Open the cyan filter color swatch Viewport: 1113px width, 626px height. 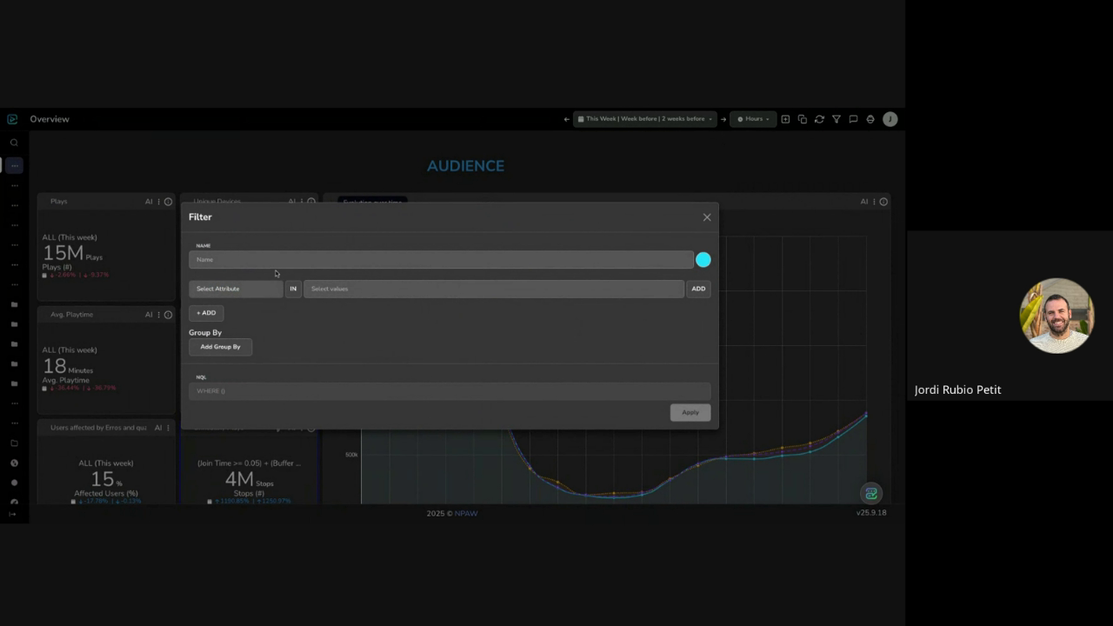pyautogui.click(x=703, y=259)
